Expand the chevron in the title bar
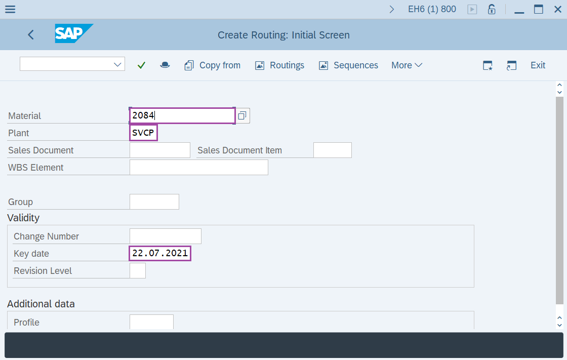 [x=391, y=9]
